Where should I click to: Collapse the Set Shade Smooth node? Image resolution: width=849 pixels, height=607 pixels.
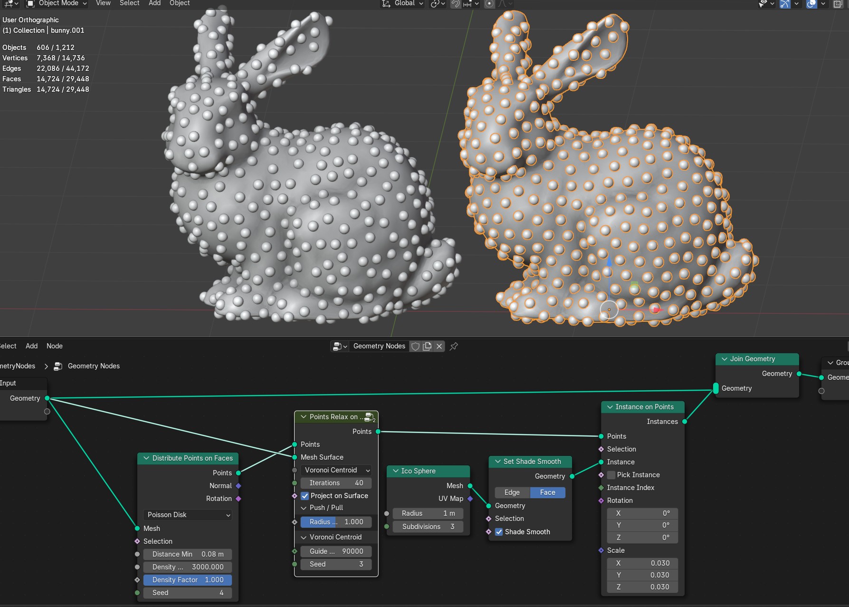pyautogui.click(x=497, y=462)
